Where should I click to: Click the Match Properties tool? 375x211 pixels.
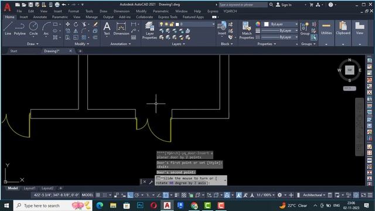[247, 30]
